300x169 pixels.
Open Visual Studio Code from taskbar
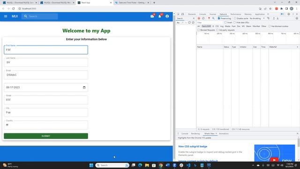[x=188, y=165]
